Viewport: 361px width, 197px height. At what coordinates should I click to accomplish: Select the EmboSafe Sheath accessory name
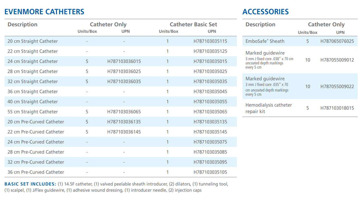(x=265, y=41)
